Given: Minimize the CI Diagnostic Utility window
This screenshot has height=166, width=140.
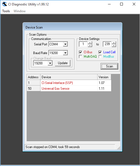Looking at the screenshot, I should tap(109, 4).
